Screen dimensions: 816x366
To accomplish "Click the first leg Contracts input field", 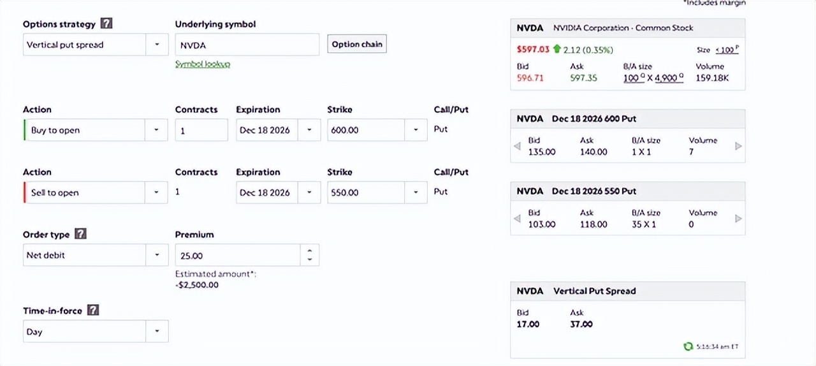I will (x=201, y=130).
